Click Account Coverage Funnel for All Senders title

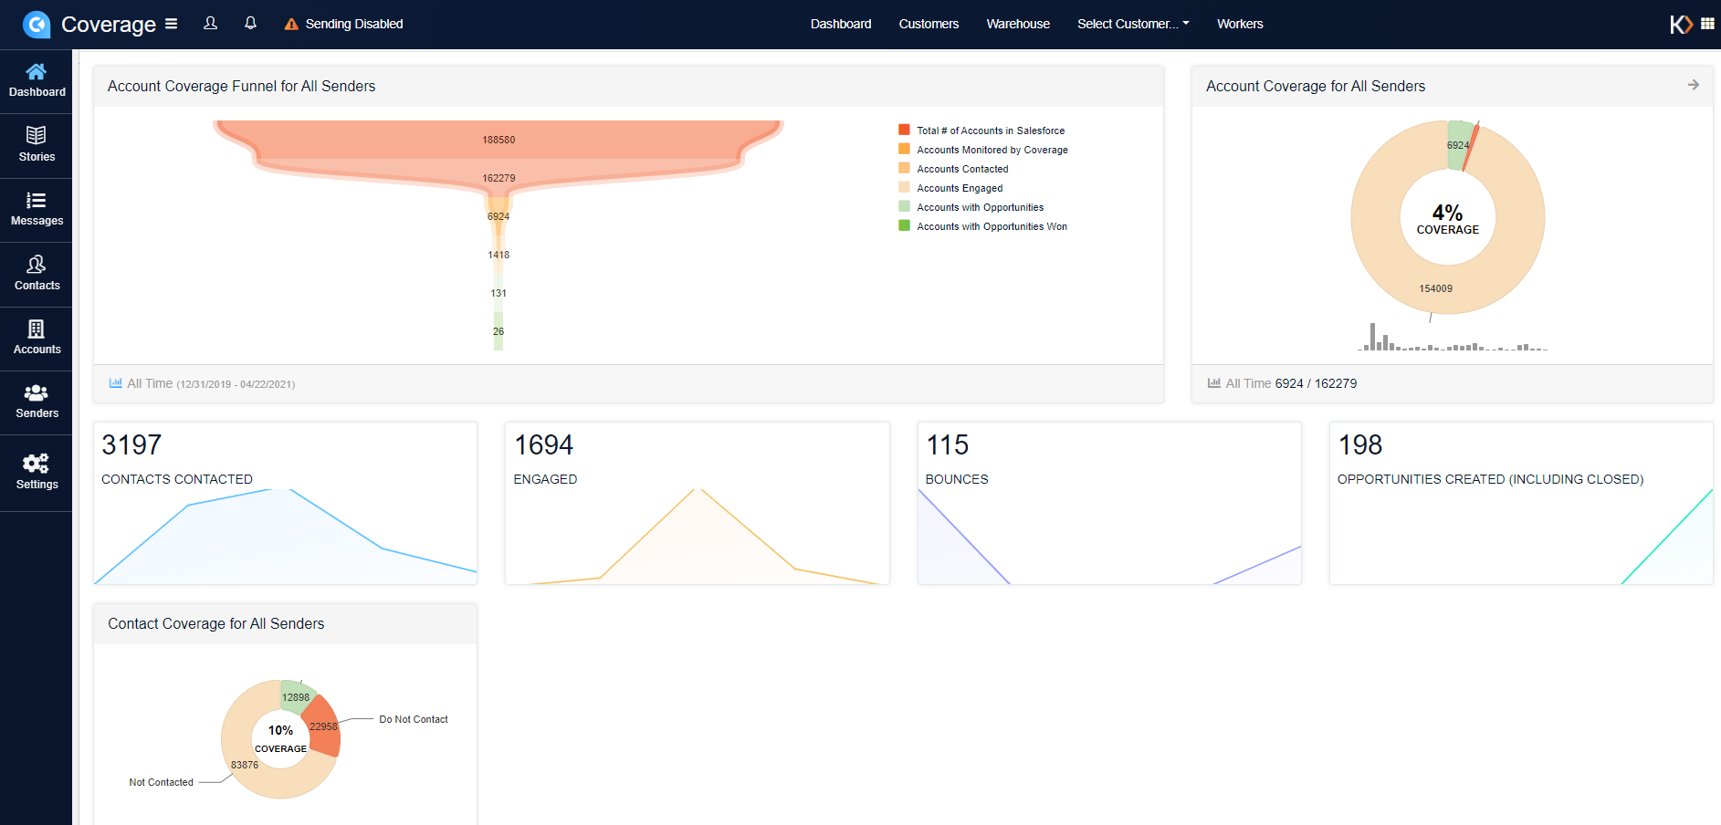[242, 86]
